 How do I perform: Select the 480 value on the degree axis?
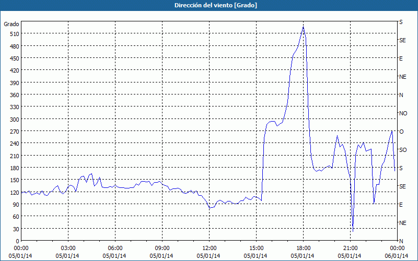pyautogui.click(x=15, y=46)
